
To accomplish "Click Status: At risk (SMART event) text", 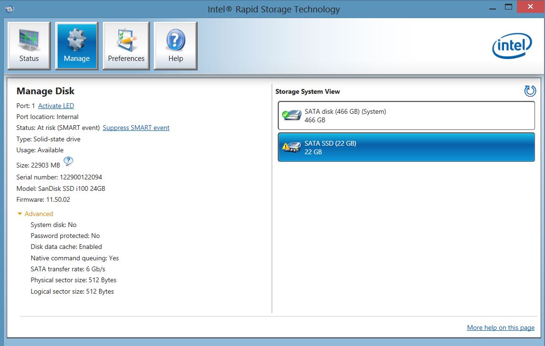I will [x=58, y=128].
